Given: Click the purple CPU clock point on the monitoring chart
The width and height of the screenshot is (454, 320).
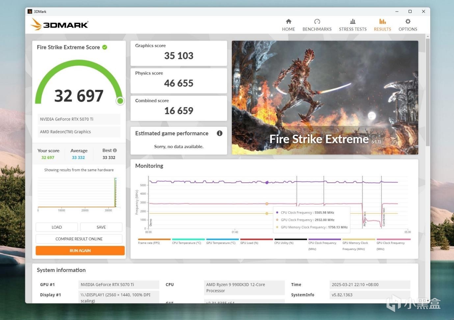Looking at the screenshot, I should pyautogui.click(x=267, y=182).
